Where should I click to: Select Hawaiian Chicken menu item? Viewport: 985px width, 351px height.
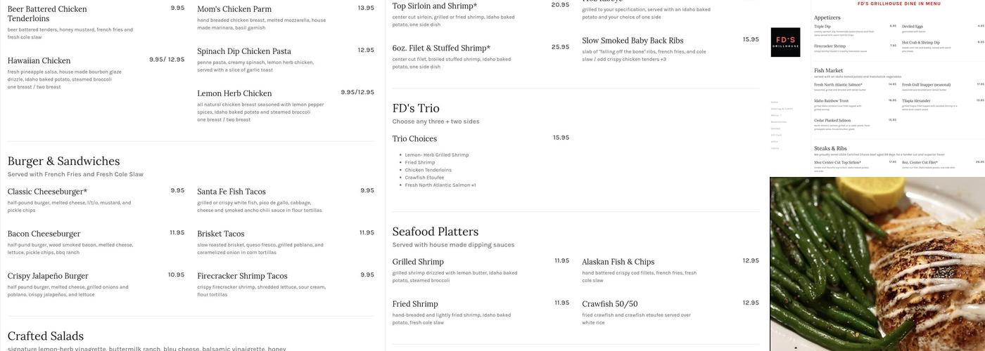click(x=39, y=61)
